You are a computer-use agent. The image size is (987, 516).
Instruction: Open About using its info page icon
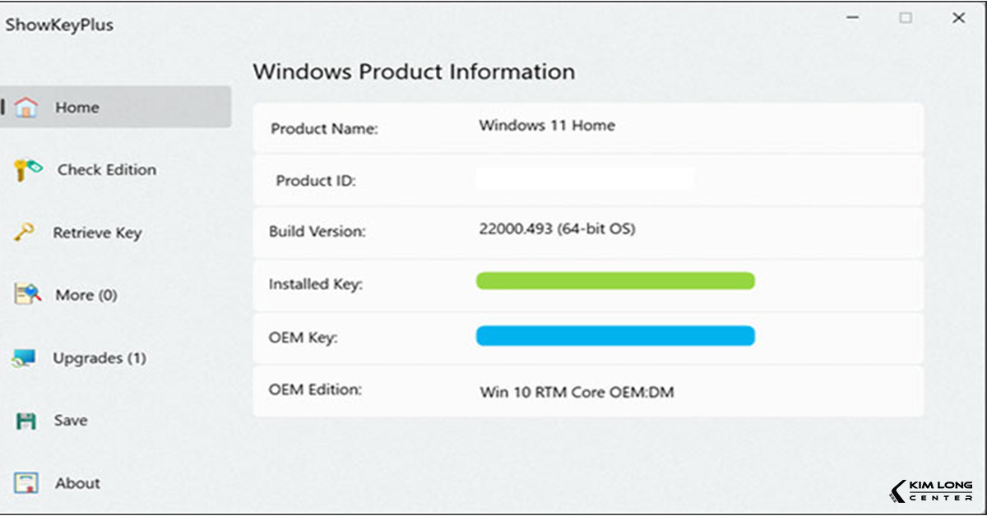point(27,483)
